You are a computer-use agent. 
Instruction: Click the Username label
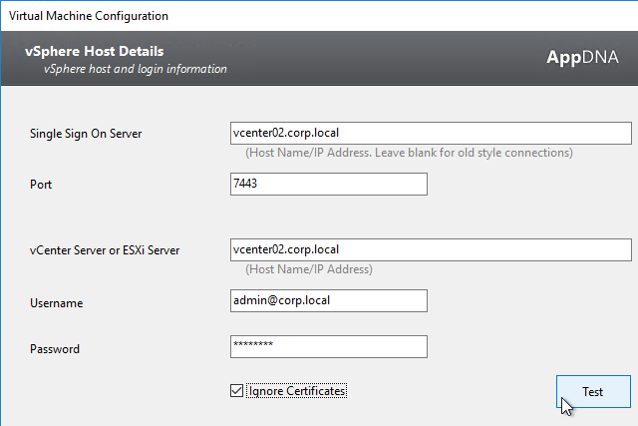pos(57,303)
